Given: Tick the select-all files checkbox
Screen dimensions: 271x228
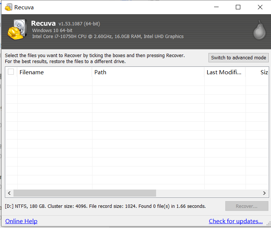Looking at the screenshot, I should (11, 72).
